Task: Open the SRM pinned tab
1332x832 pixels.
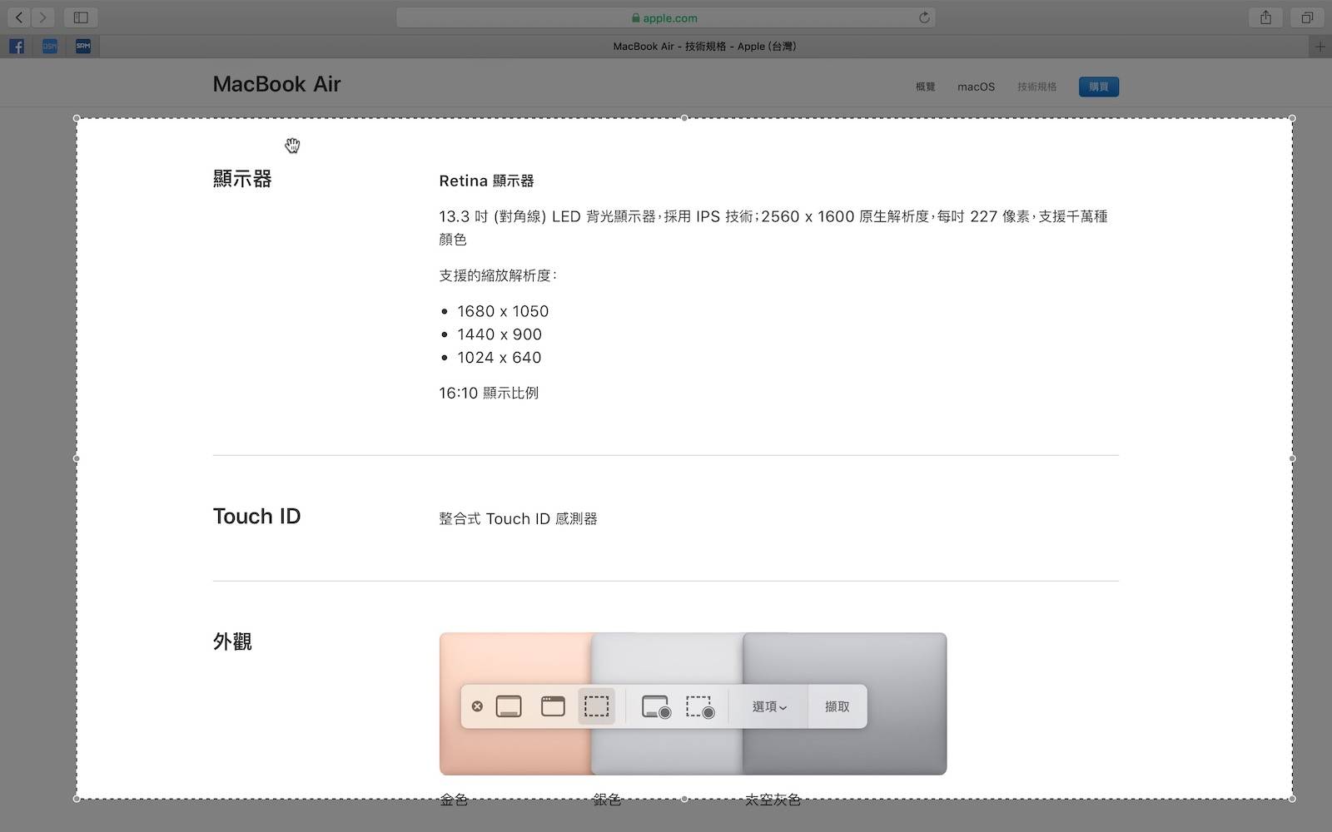Action: pyautogui.click(x=83, y=47)
